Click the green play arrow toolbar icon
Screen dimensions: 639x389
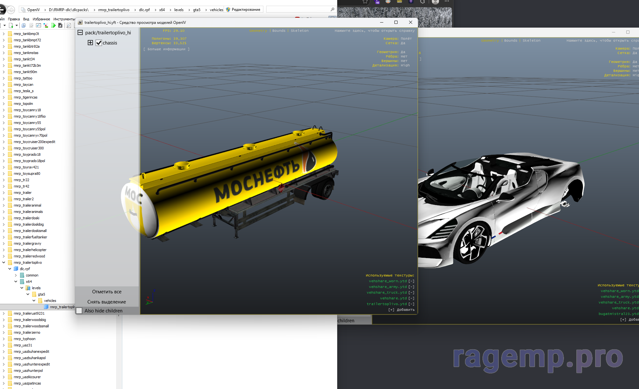53,25
